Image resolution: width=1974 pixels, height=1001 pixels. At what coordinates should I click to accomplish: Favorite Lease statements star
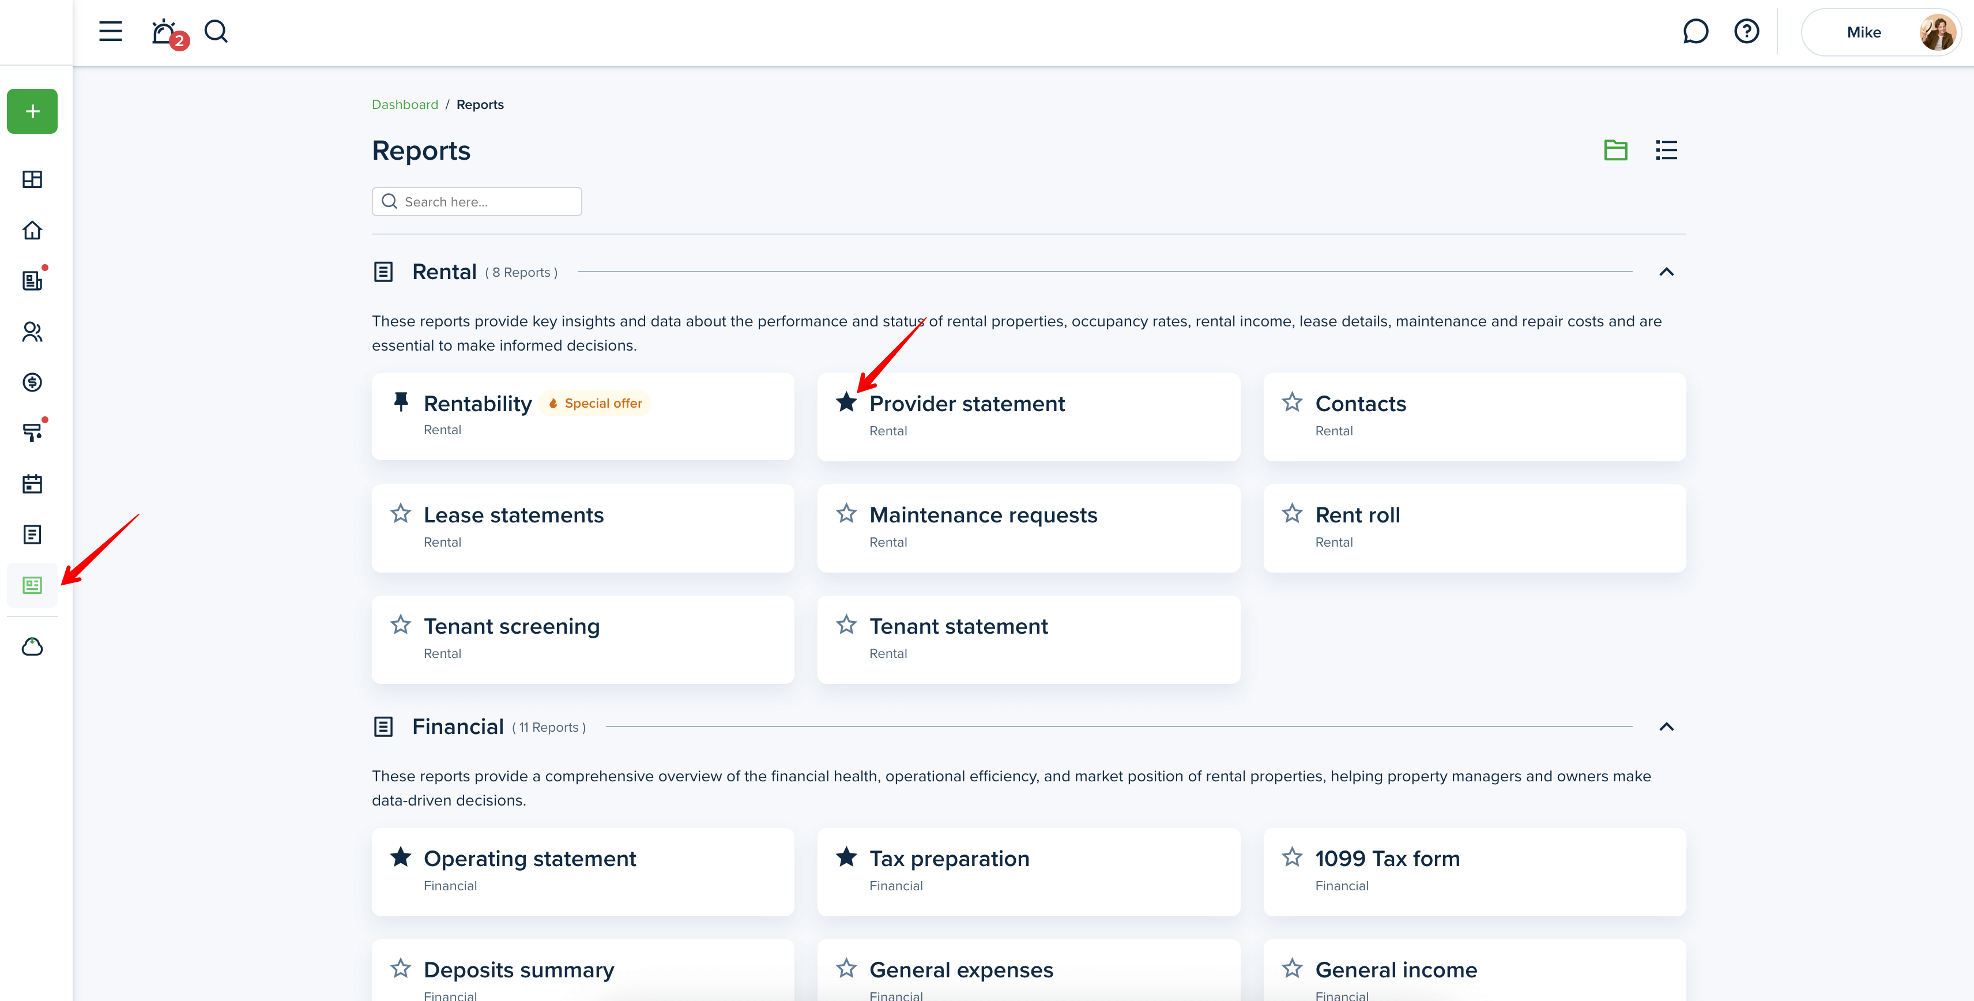[400, 513]
